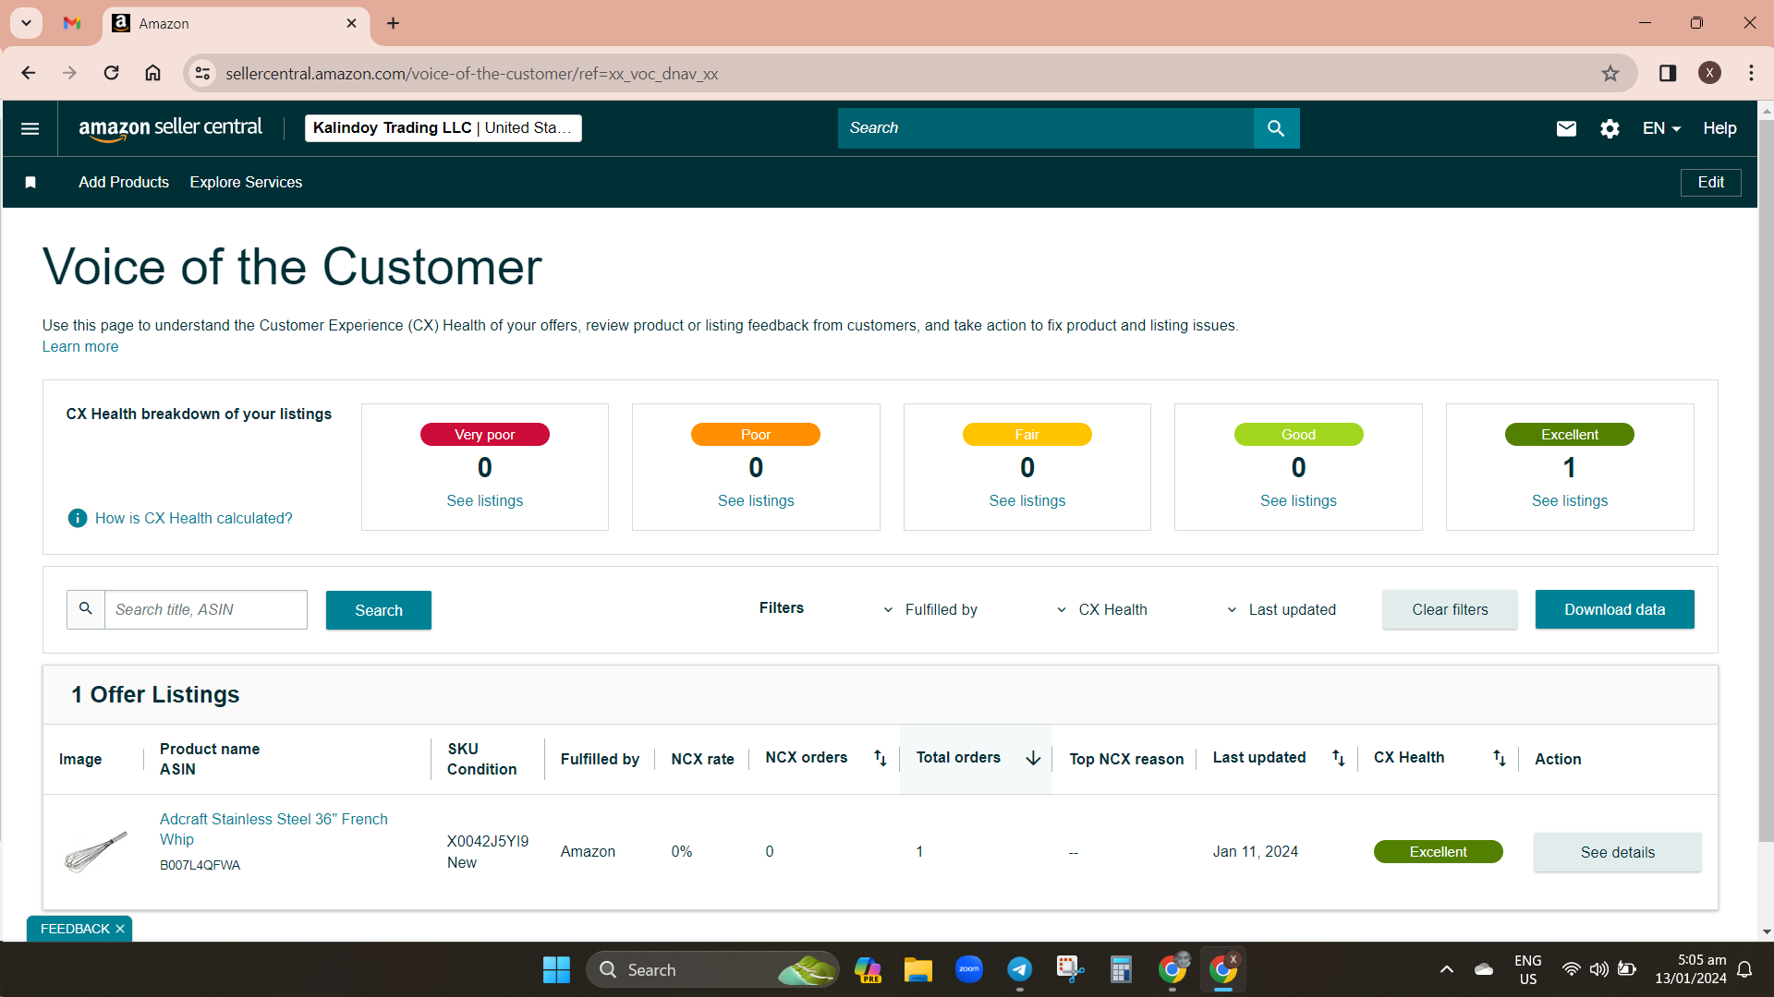Open Windows Start menu
The height and width of the screenshot is (997, 1774).
(x=556, y=970)
